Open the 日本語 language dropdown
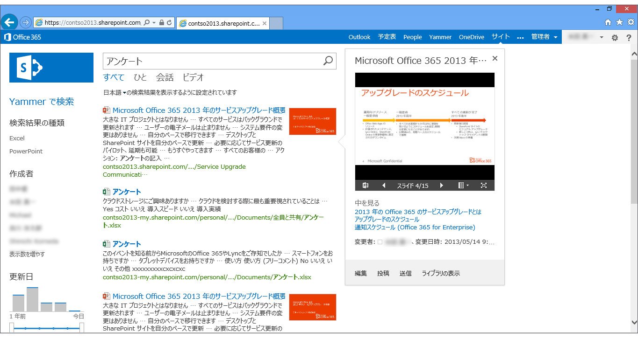 point(115,92)
